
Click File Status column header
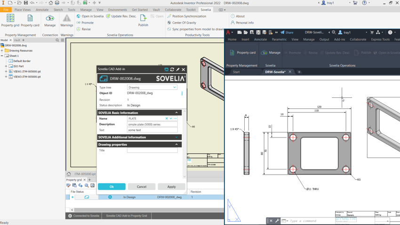tap(77, 192)
